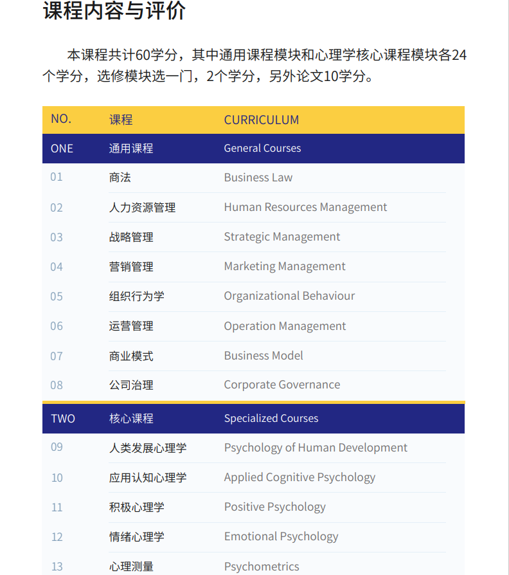Click the Business Law text

point(258,178)
